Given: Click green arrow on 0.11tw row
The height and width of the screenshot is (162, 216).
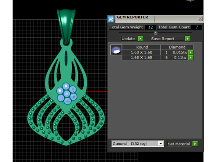Looking at the screenshot, I should pos(190,58).
